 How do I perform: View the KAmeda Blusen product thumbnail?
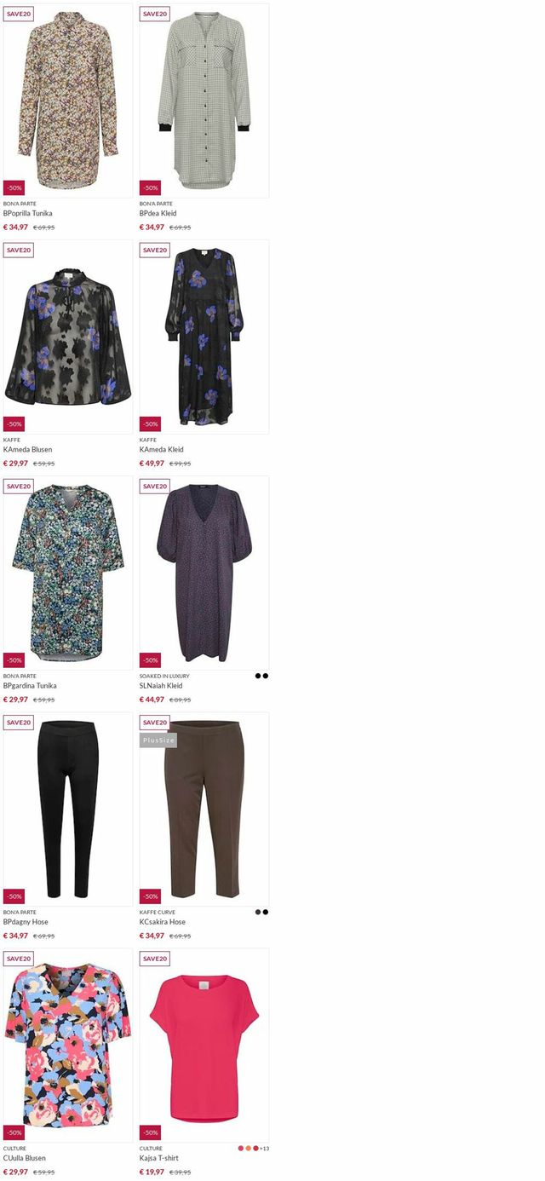click(x=68, y=337)
